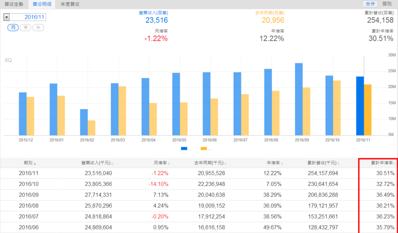The width and height of the screenshot is (398, 233).
Task: Select the 年 period option
Action: 38,28
